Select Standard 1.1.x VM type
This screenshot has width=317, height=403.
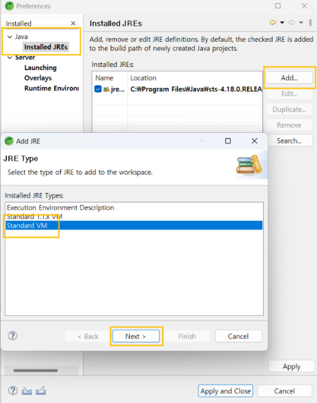click(x=134, y=216)
